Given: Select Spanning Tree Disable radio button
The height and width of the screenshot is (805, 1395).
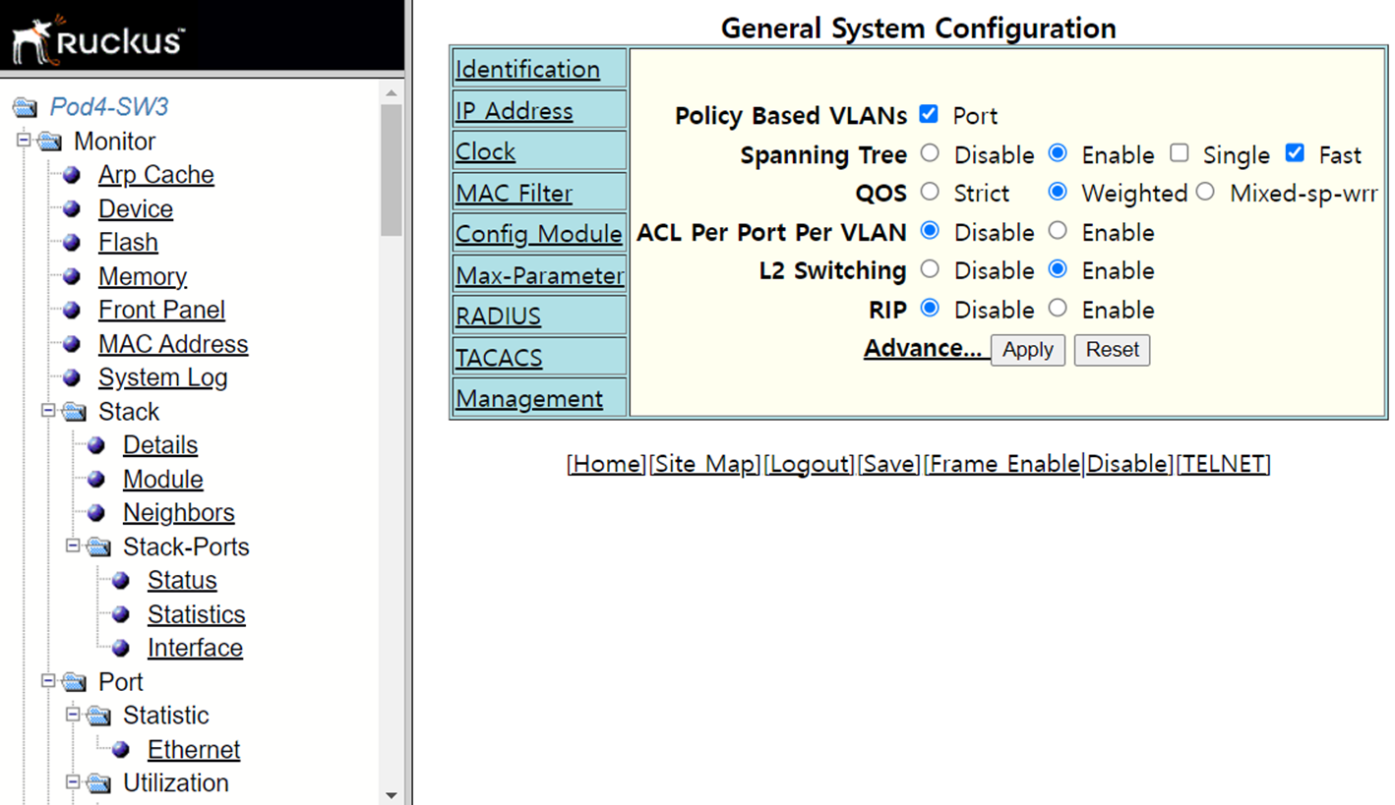Looking at the screenshot, I should point(929,153).
